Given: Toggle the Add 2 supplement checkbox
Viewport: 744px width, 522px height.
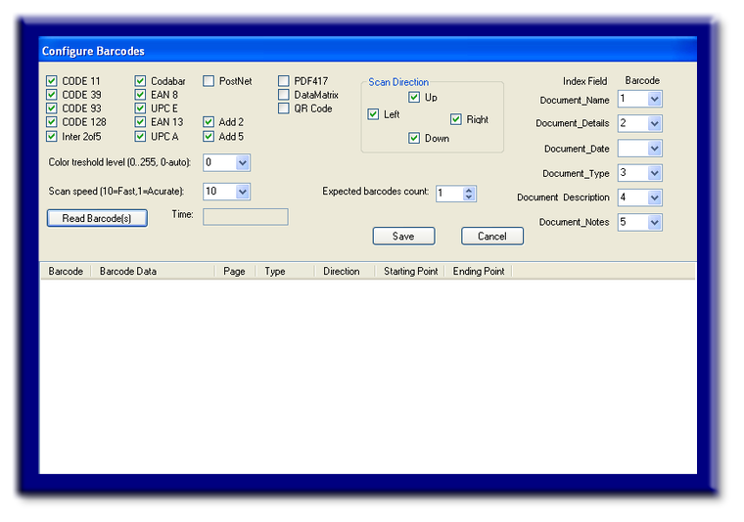Looking at the screenshot, I should pos(209,122).
